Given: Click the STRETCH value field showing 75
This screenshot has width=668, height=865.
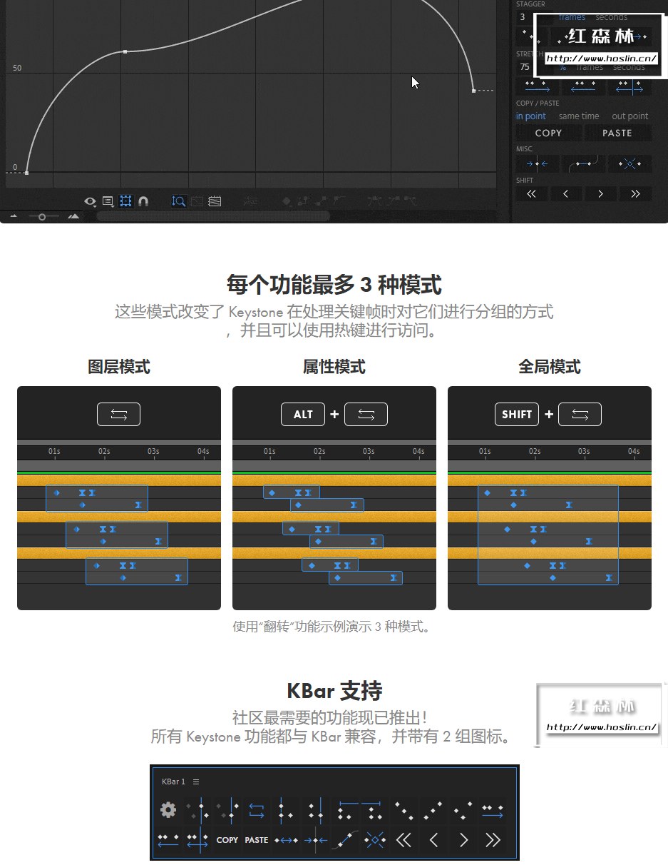Looking at the screenshot, I should [525, 67].
